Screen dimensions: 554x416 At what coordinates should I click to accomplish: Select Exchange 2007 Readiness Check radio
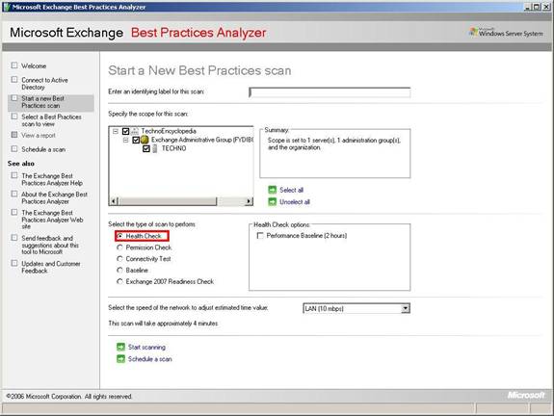120,281
